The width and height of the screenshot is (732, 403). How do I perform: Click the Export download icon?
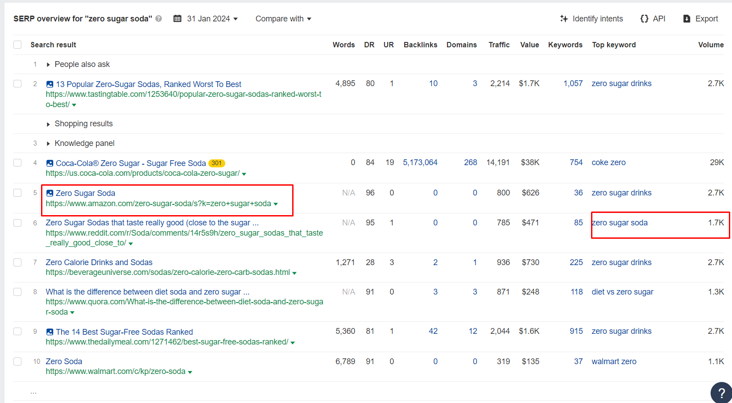[x=687, y=19]
